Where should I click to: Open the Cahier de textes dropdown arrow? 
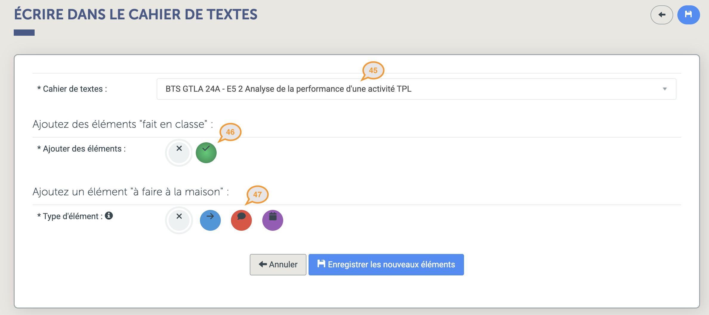pos(665,89)
